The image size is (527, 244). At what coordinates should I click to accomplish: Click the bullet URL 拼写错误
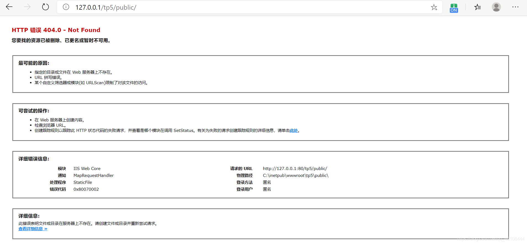pyautogui.click(x=48, y=78)
